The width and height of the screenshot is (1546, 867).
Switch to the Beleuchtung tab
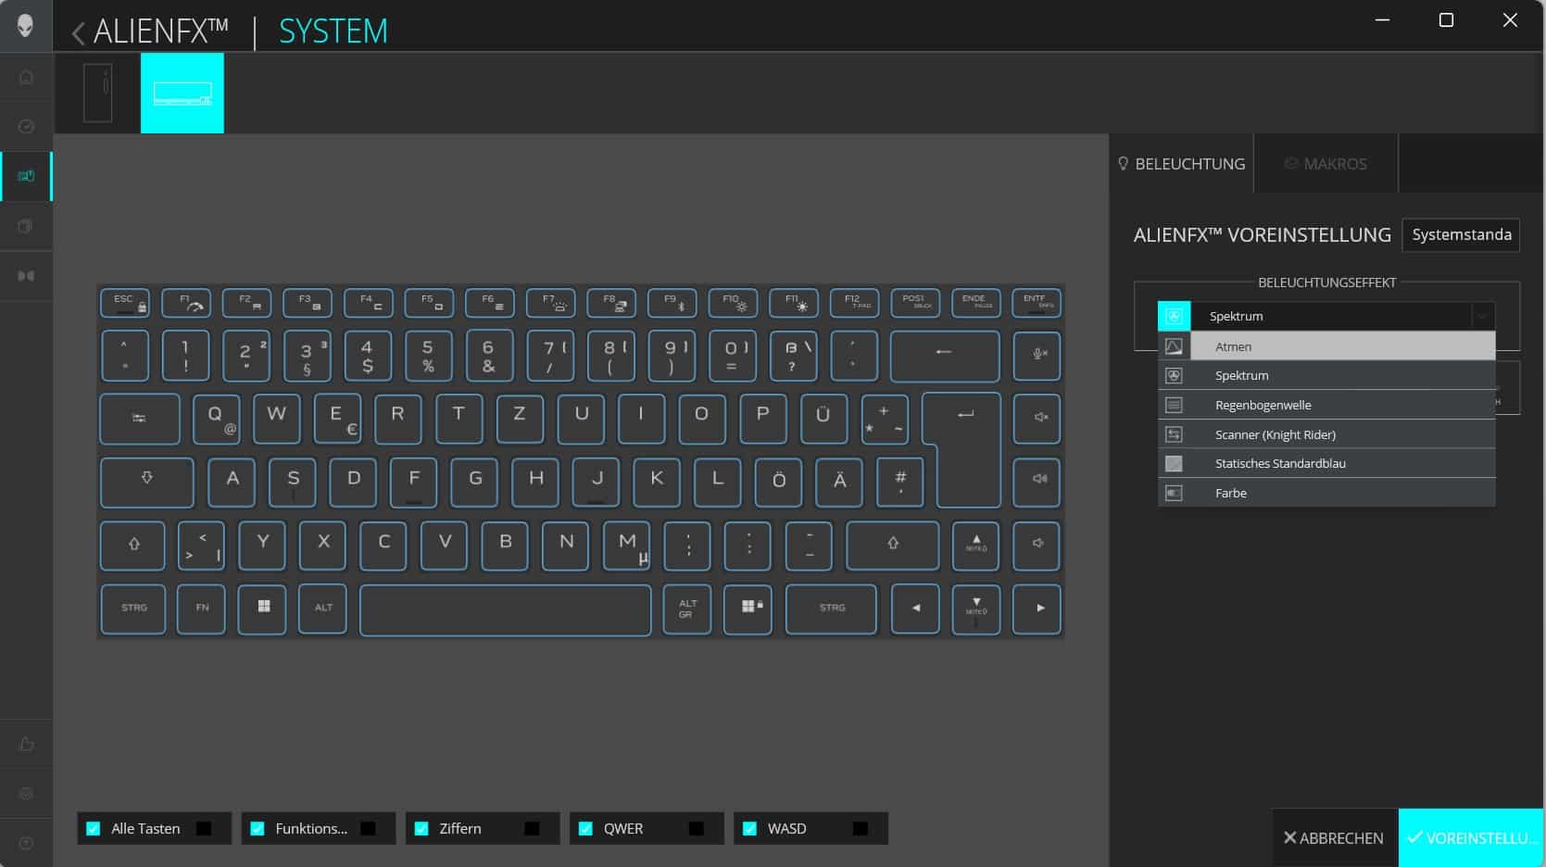(x=1181, y=164)
